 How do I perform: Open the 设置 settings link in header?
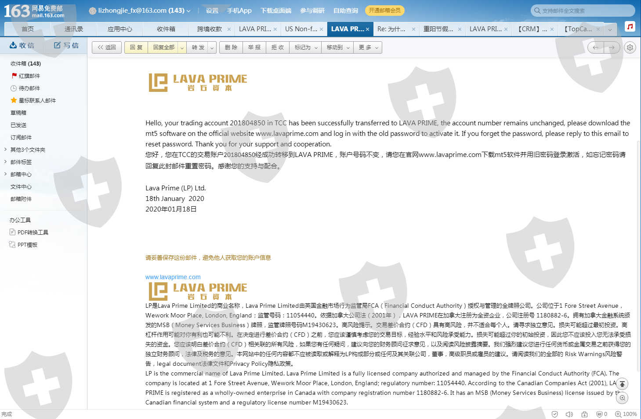tap(212, 11)
